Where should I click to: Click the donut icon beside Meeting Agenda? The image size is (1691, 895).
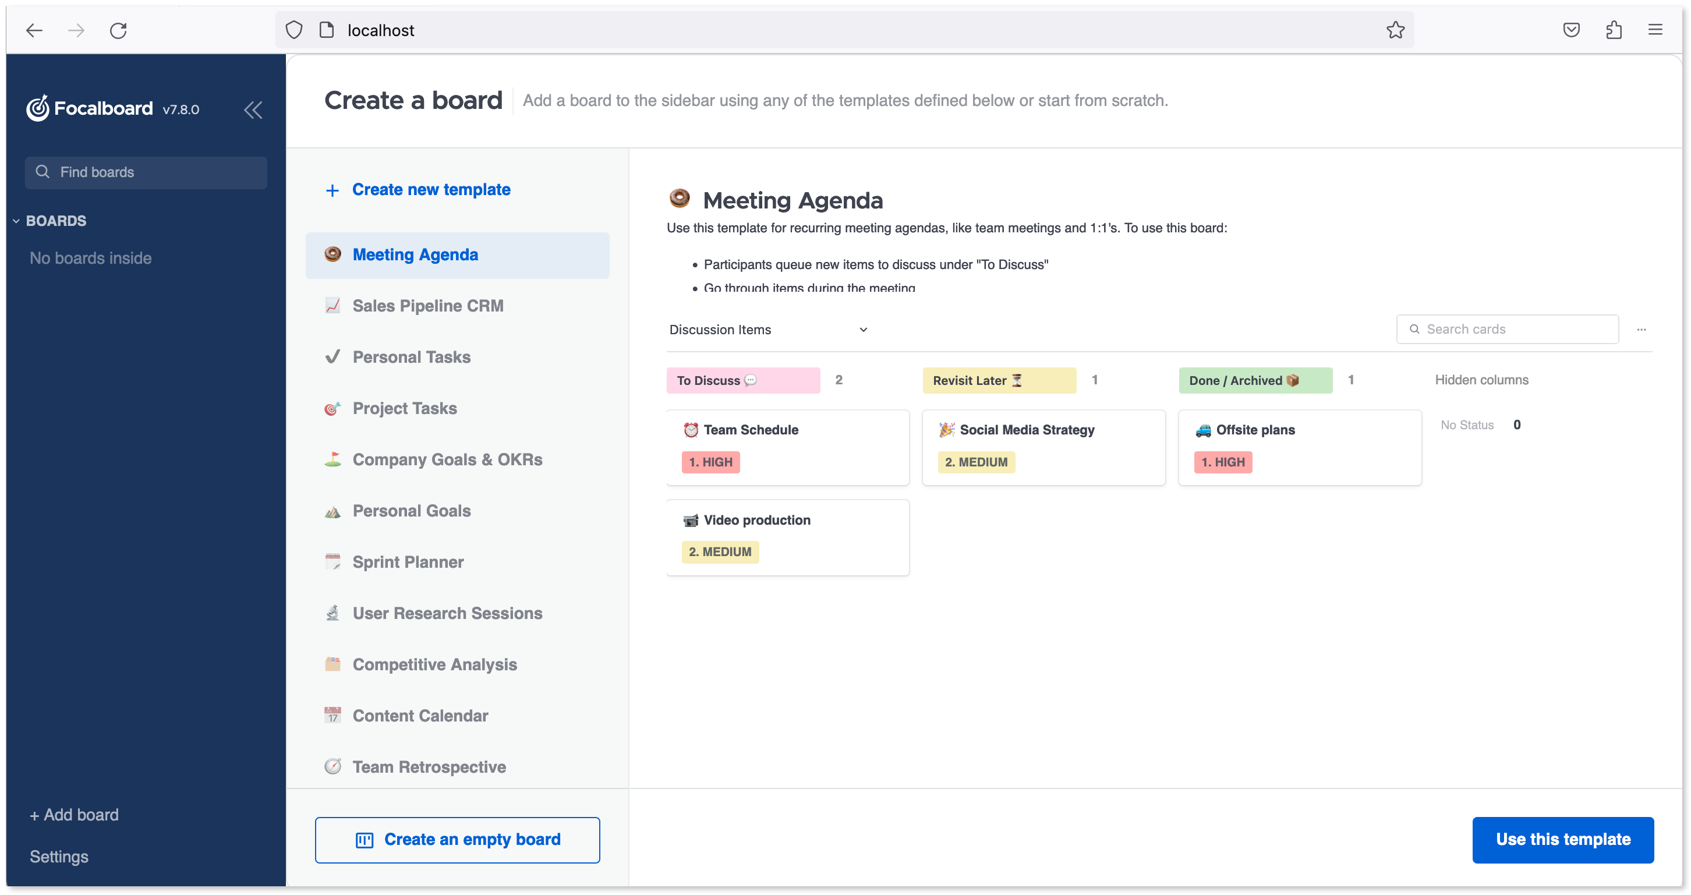tap(333, 255)
